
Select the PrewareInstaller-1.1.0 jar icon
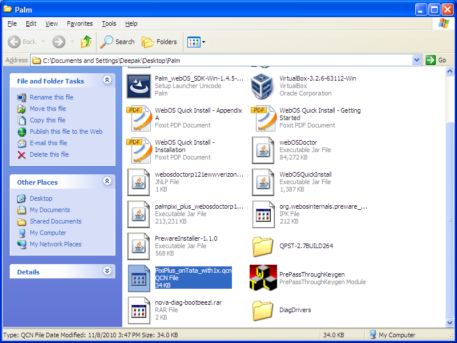click(139, 246)
